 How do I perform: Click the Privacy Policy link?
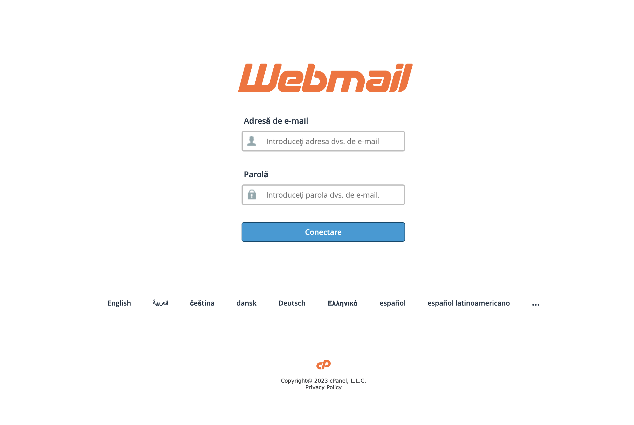[323, 387]
